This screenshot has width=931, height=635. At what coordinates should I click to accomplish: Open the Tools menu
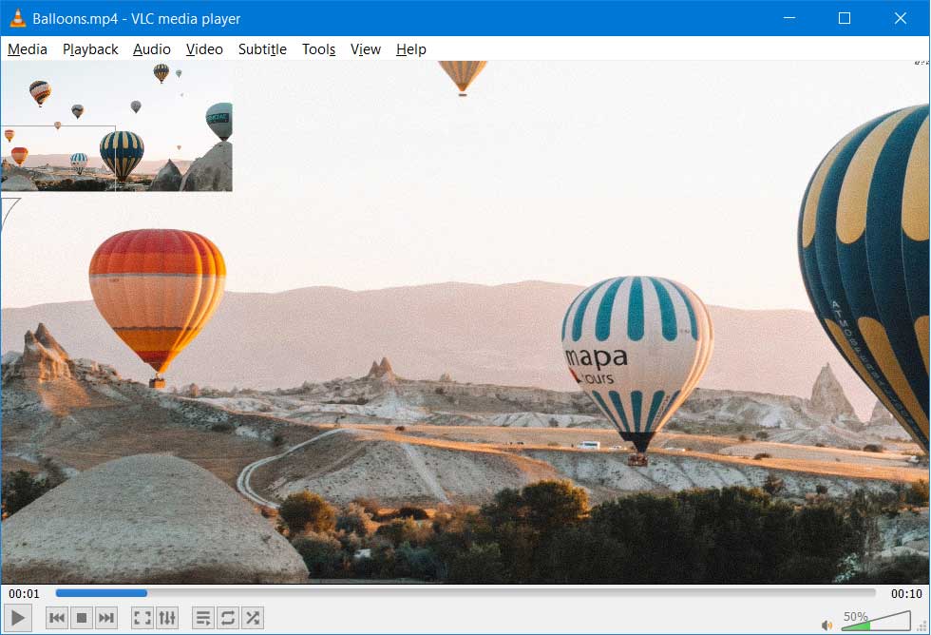tap(318, 49)
